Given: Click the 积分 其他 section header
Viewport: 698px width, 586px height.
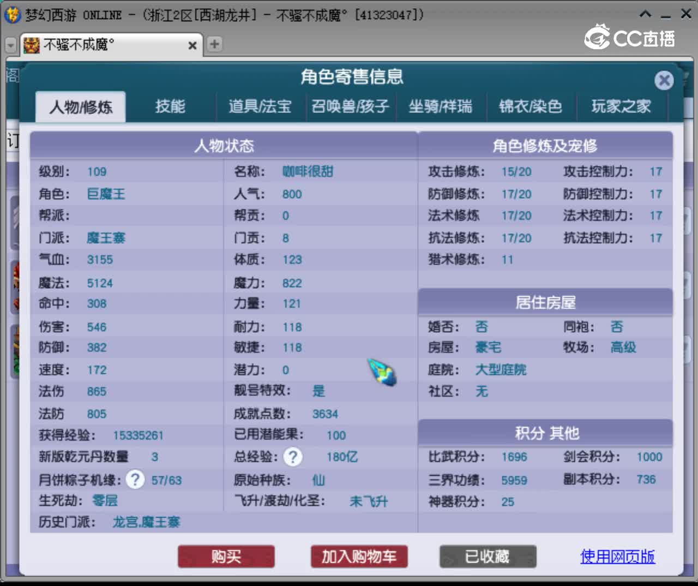Looking at the screenshot, I should click(545, 433).
